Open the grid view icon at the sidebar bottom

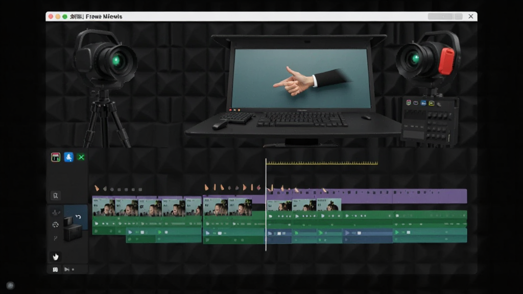(x=55, y=269)
